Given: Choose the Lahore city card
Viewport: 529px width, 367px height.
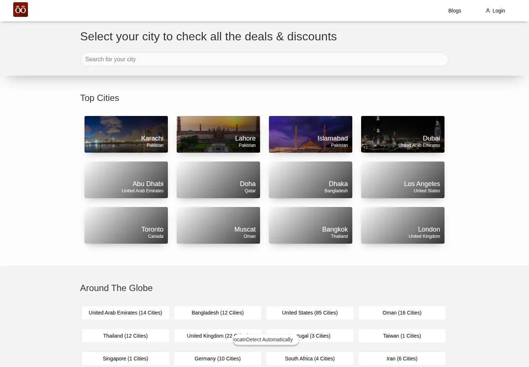Looking at the screenshot, I should (218, 134).
